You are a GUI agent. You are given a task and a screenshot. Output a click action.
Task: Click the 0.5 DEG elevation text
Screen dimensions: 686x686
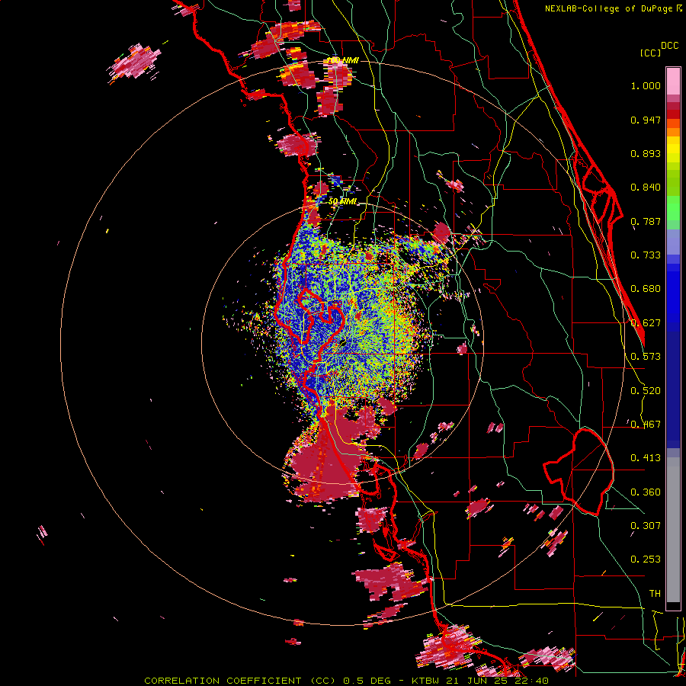tap(367, 681)
